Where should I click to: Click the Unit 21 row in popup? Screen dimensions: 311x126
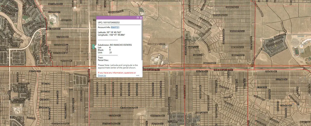(105, 52)
